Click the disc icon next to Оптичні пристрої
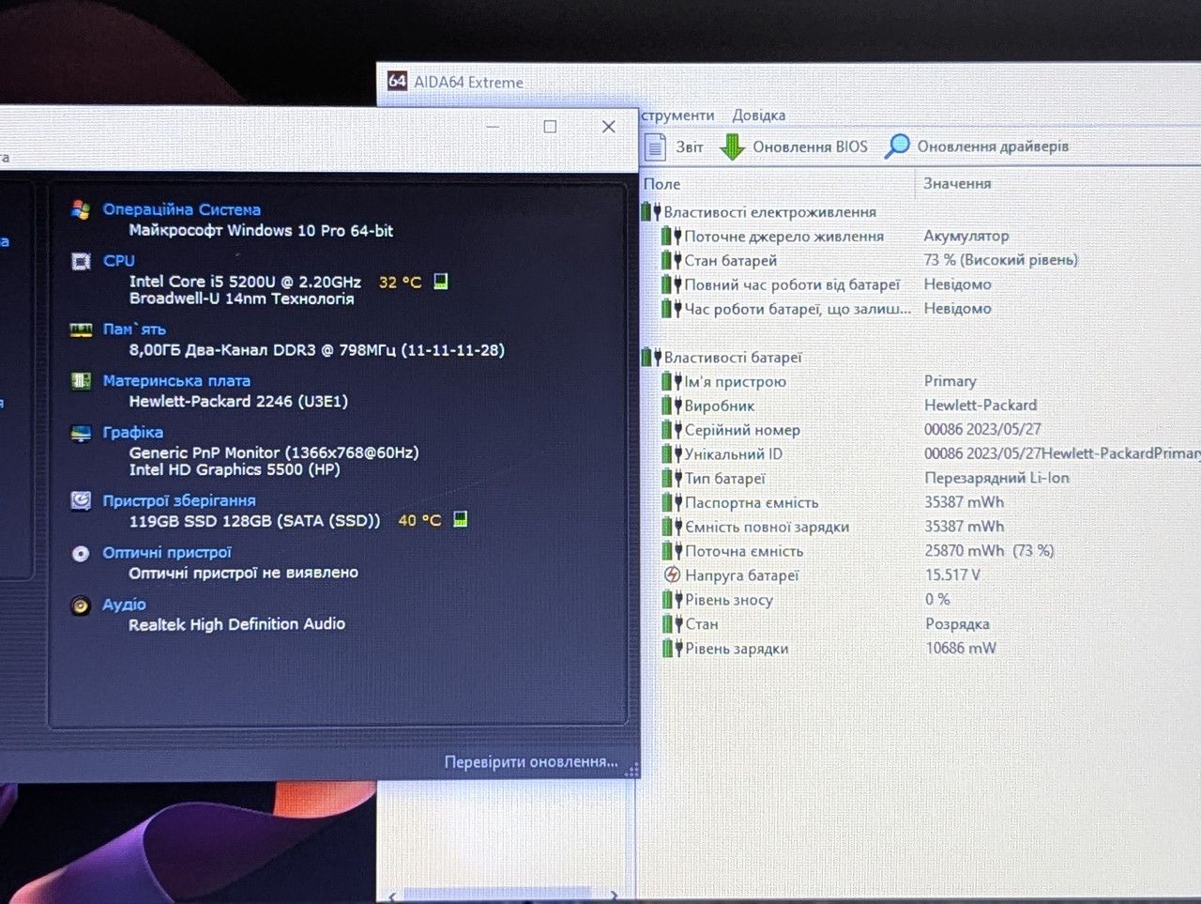The height and width of the screenshot is (904, 1201). tap(81, 553)
